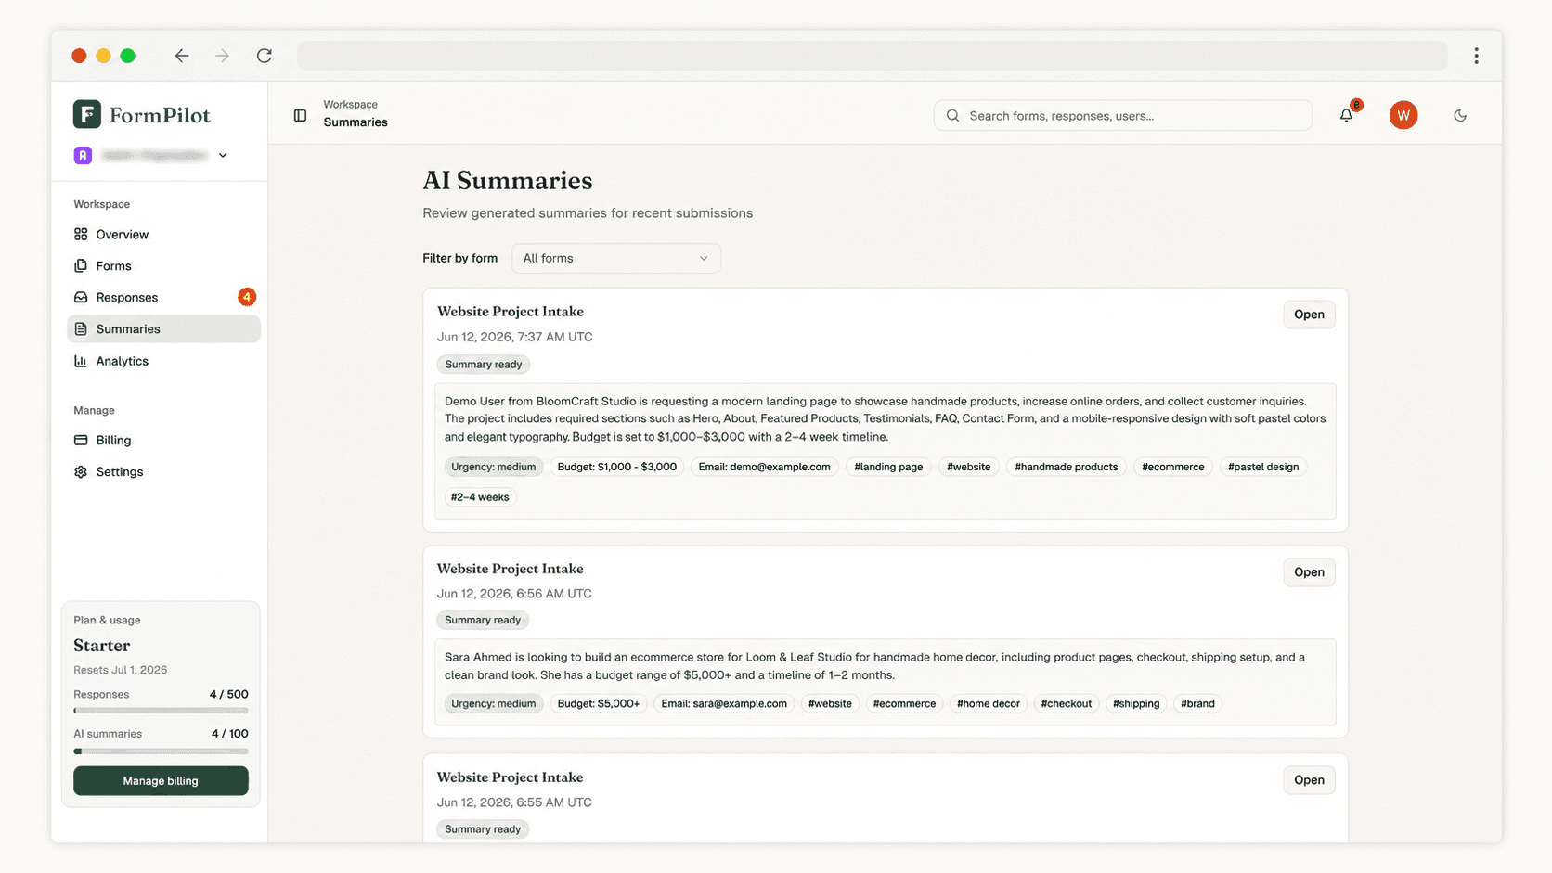Open the 6:56 AM summary
The image size is (1552, 873).
tap(1309, 572)
